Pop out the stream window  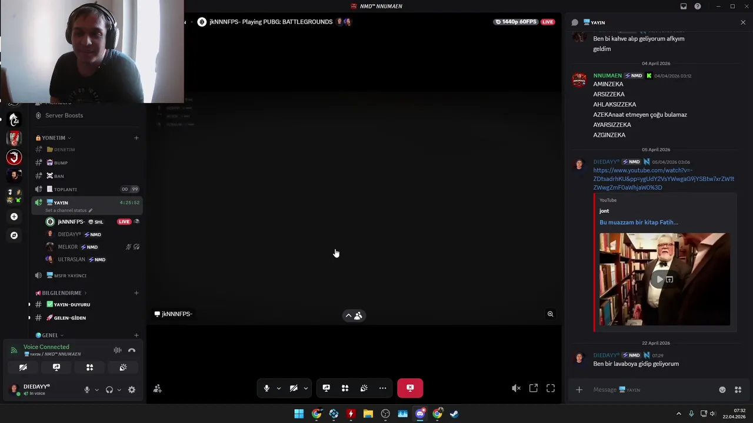point(534,388)
